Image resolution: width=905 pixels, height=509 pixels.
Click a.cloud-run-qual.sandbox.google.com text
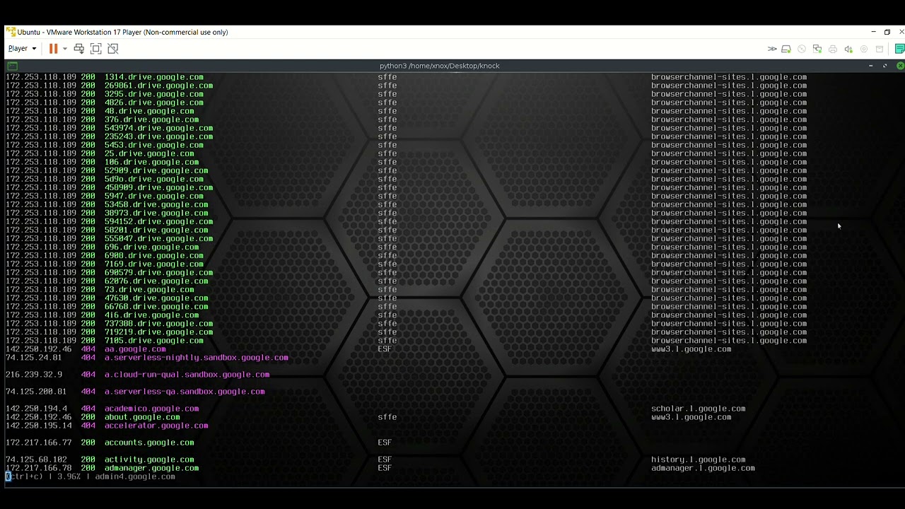(187, 375)
